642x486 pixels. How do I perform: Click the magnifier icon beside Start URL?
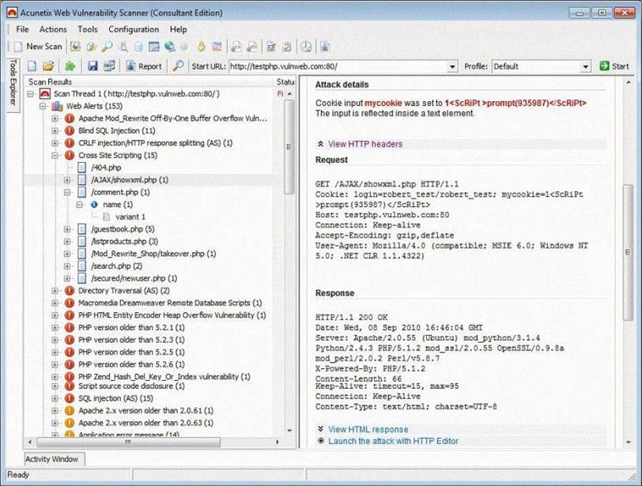coord(179,66)
